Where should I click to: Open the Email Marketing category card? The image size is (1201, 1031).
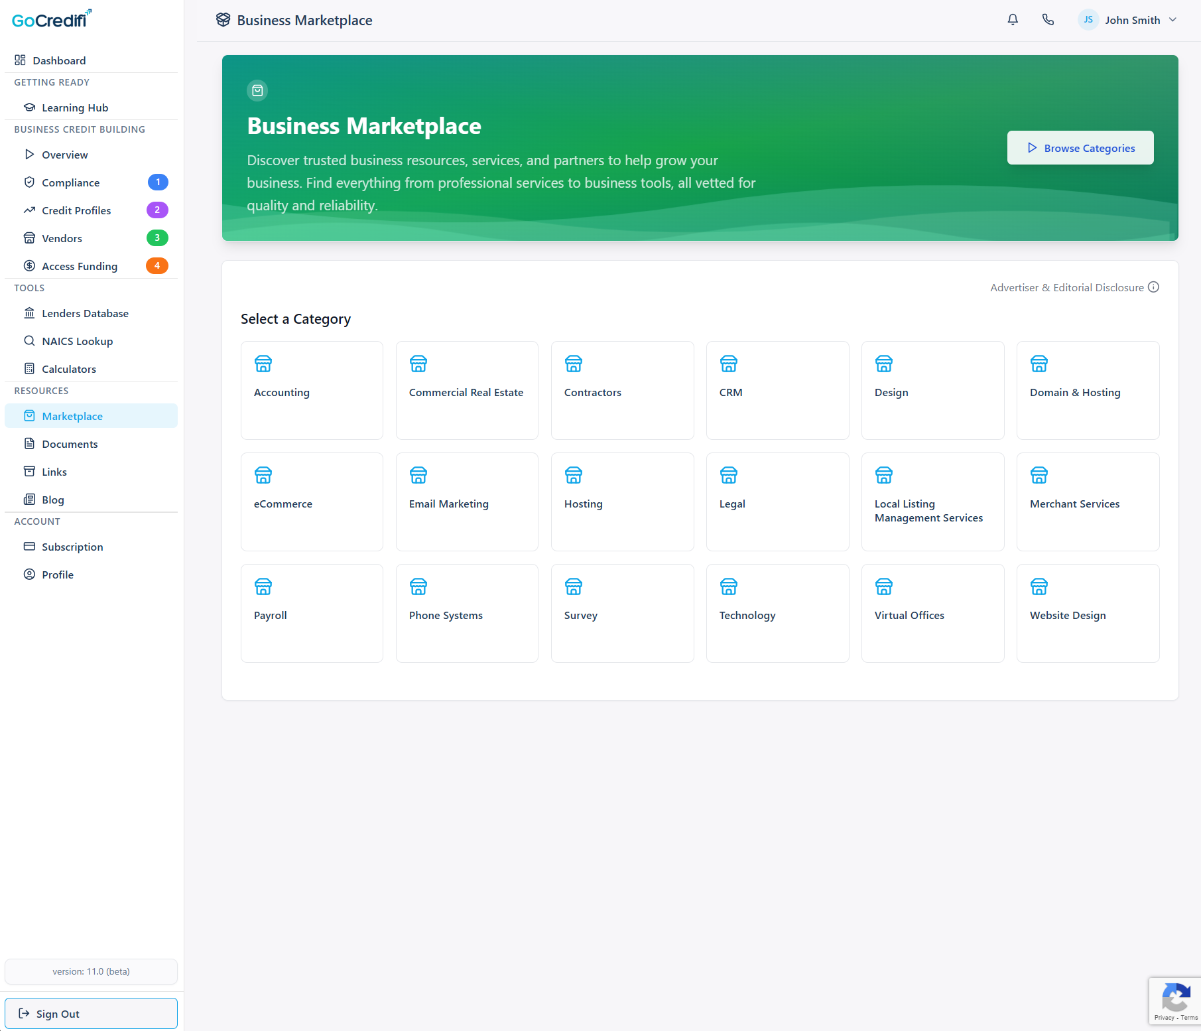tap(467, 502)
